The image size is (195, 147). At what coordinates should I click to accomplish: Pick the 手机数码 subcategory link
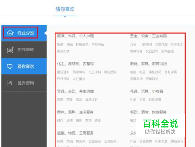(155, 72)
